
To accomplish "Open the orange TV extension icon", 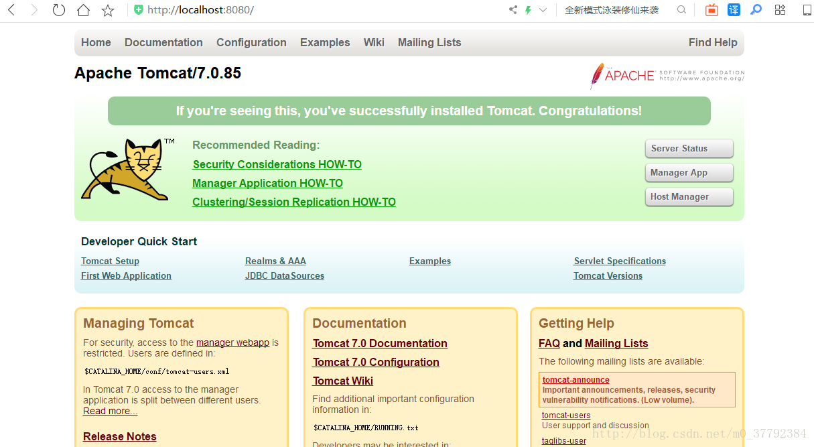I will (711, 10).
